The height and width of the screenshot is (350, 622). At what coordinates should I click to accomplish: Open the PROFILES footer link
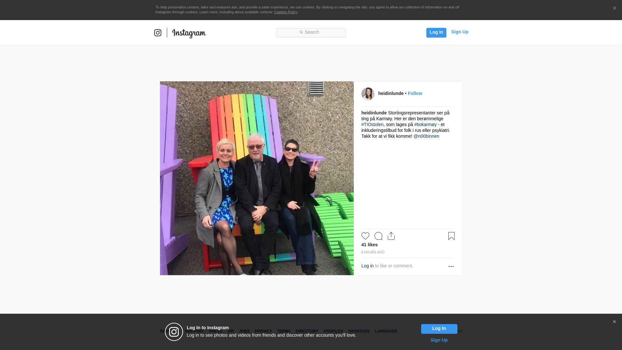(x=333, y=331)
